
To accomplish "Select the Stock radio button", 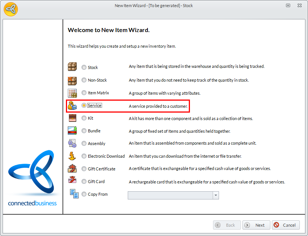I will click(84, 67).
